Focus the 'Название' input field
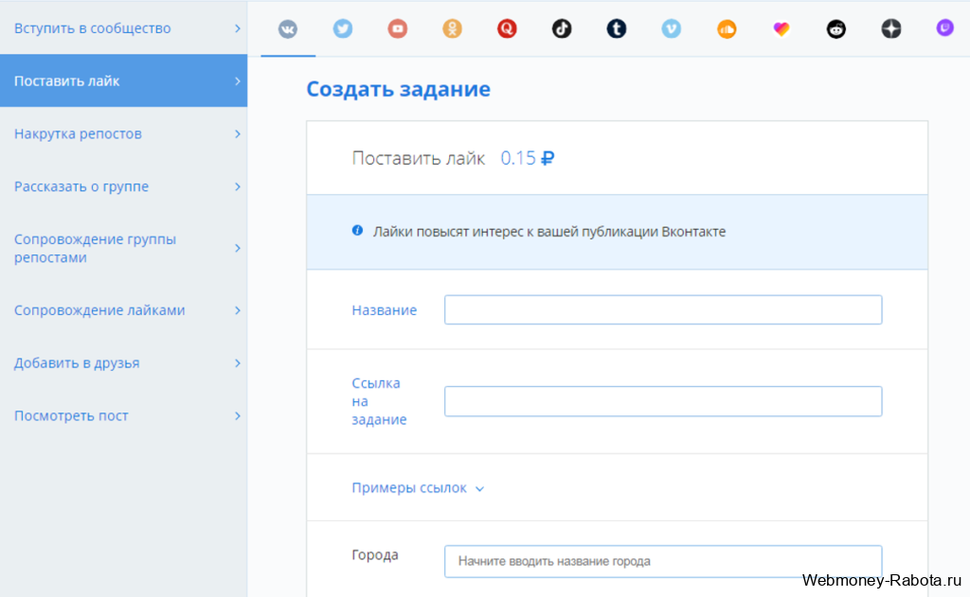This screenshot has height=597, width=970. click(663, 309)
